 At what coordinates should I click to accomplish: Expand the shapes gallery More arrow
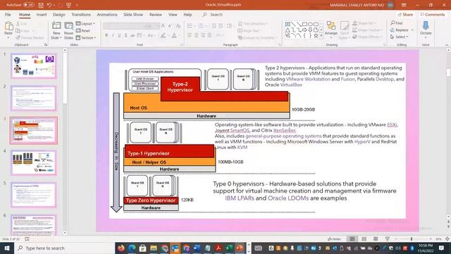coord(321,36)
